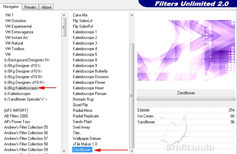Choose the Zandflower filter from list
Screen dimensions: 237x154
coord(82,150)
